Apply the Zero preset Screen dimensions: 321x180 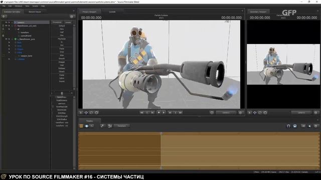tap(62, 29)
